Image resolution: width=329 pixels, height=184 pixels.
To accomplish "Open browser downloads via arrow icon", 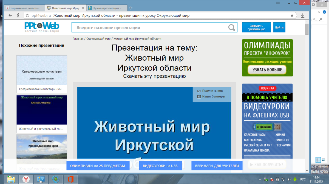I will point(303,16).
